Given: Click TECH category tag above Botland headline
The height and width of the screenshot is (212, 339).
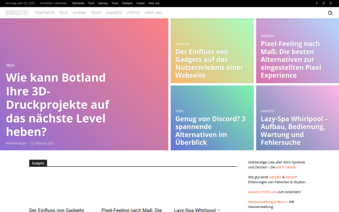Looking at the screenshot, I should [x=10, y=66].
